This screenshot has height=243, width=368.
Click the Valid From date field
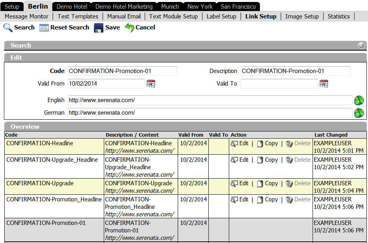point(106,84)
